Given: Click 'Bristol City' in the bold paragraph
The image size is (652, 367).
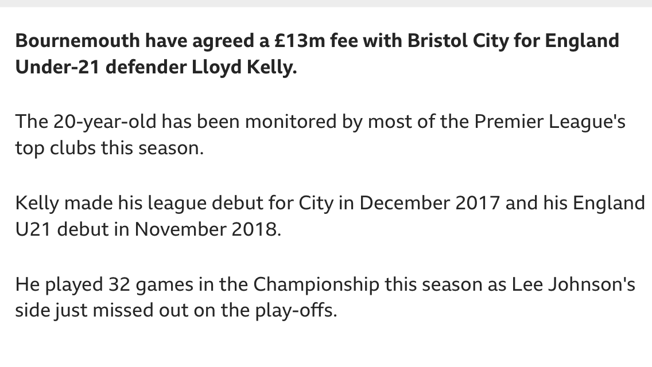Looking at the screenshot, I should pyautogui.click(x=458, y=41).
